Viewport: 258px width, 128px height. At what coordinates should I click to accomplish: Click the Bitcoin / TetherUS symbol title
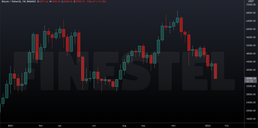pyautogui.click(x=12, y=2)
